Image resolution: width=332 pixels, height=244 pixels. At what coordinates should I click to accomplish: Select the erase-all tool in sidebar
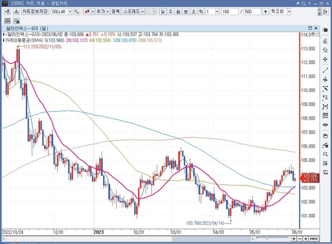pos(325,50)
